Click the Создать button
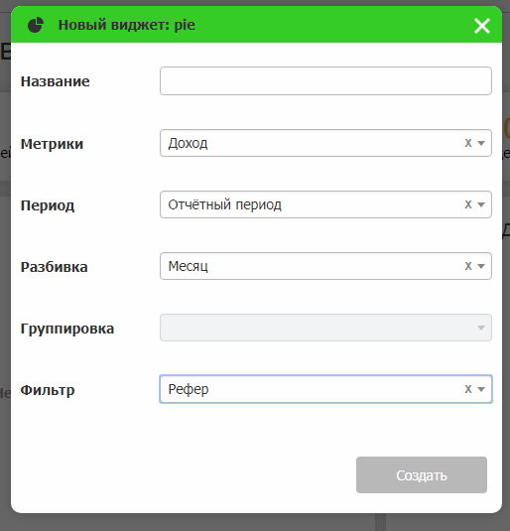This screenshot has width=510, height=531. [x=422, y=474]
